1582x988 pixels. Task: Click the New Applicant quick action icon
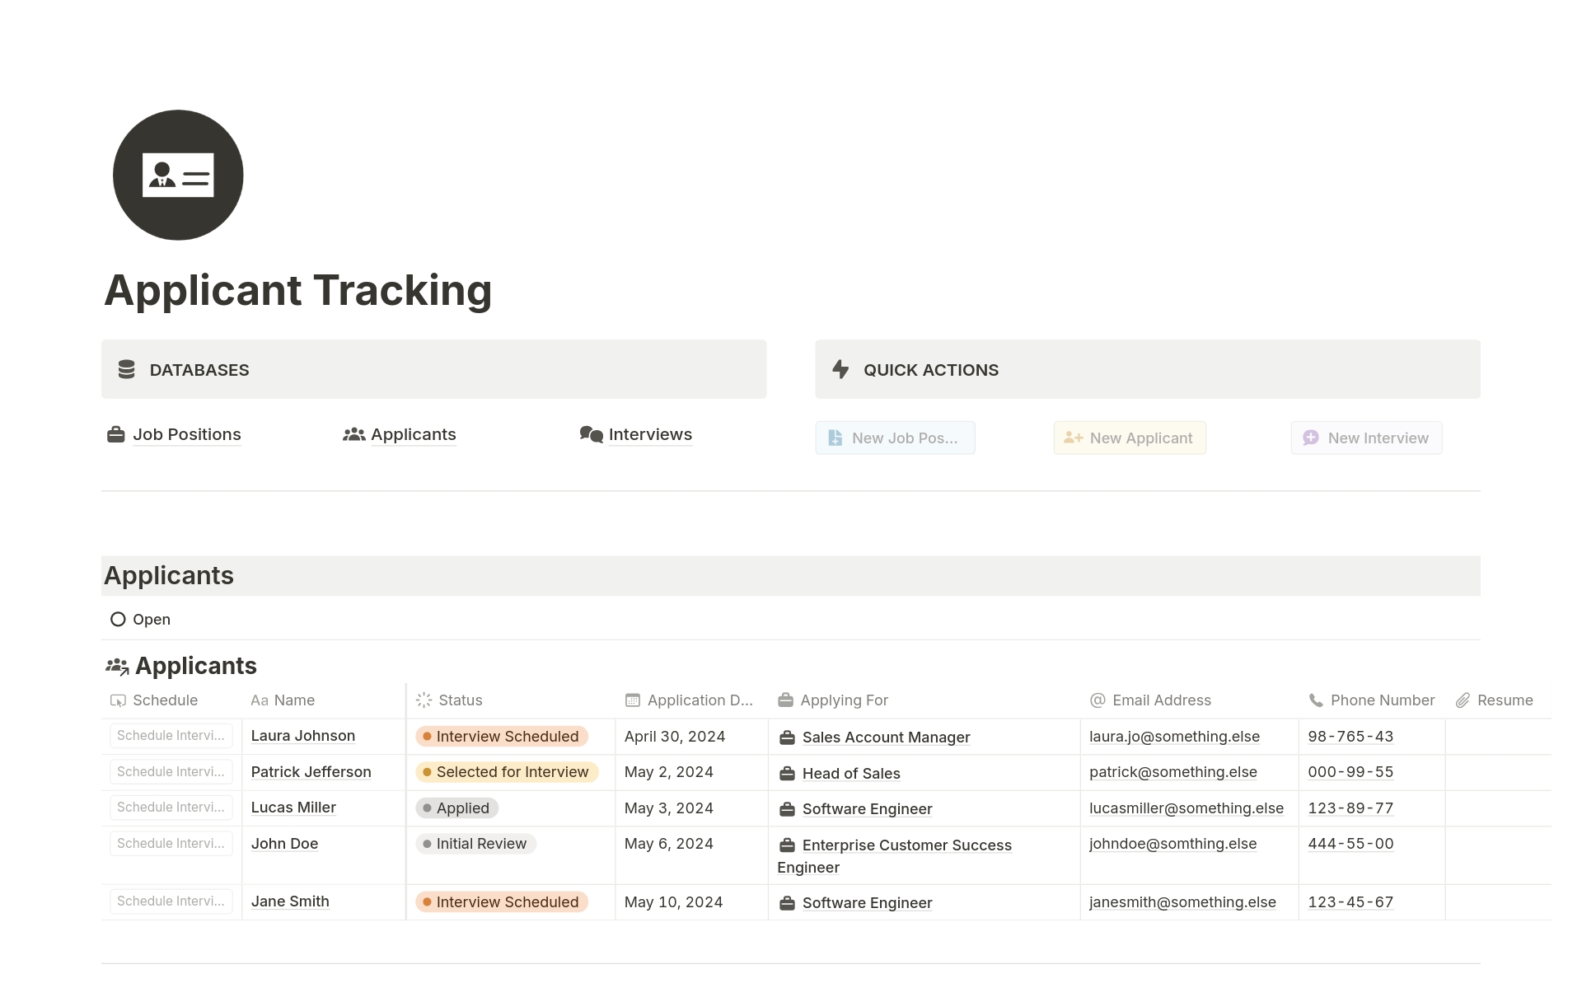(1069, 437)
